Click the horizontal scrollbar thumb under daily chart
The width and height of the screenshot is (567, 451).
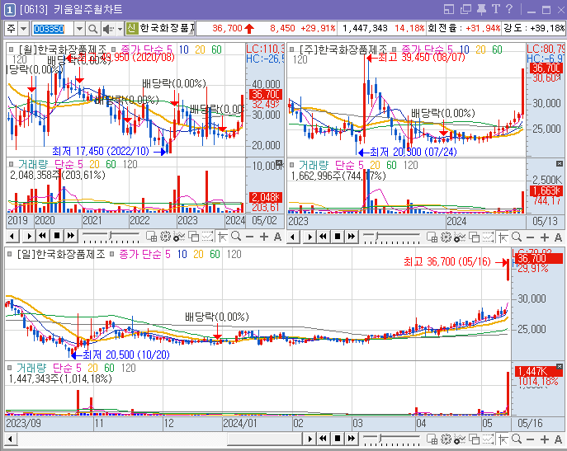265,439
